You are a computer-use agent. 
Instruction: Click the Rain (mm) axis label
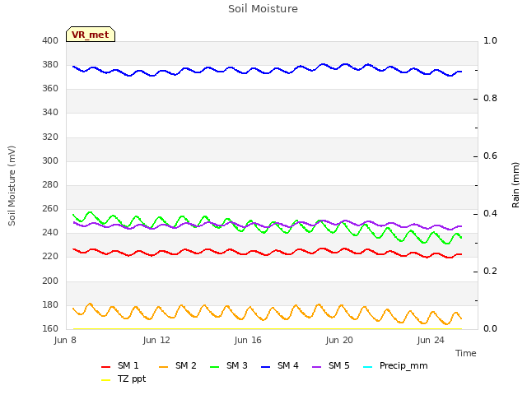515,185
